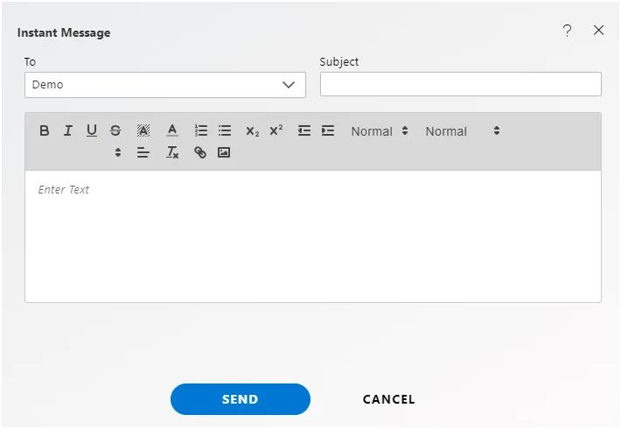
Task: Decrease the text indent
Action: pyautogui.click(x=304, y=130)
